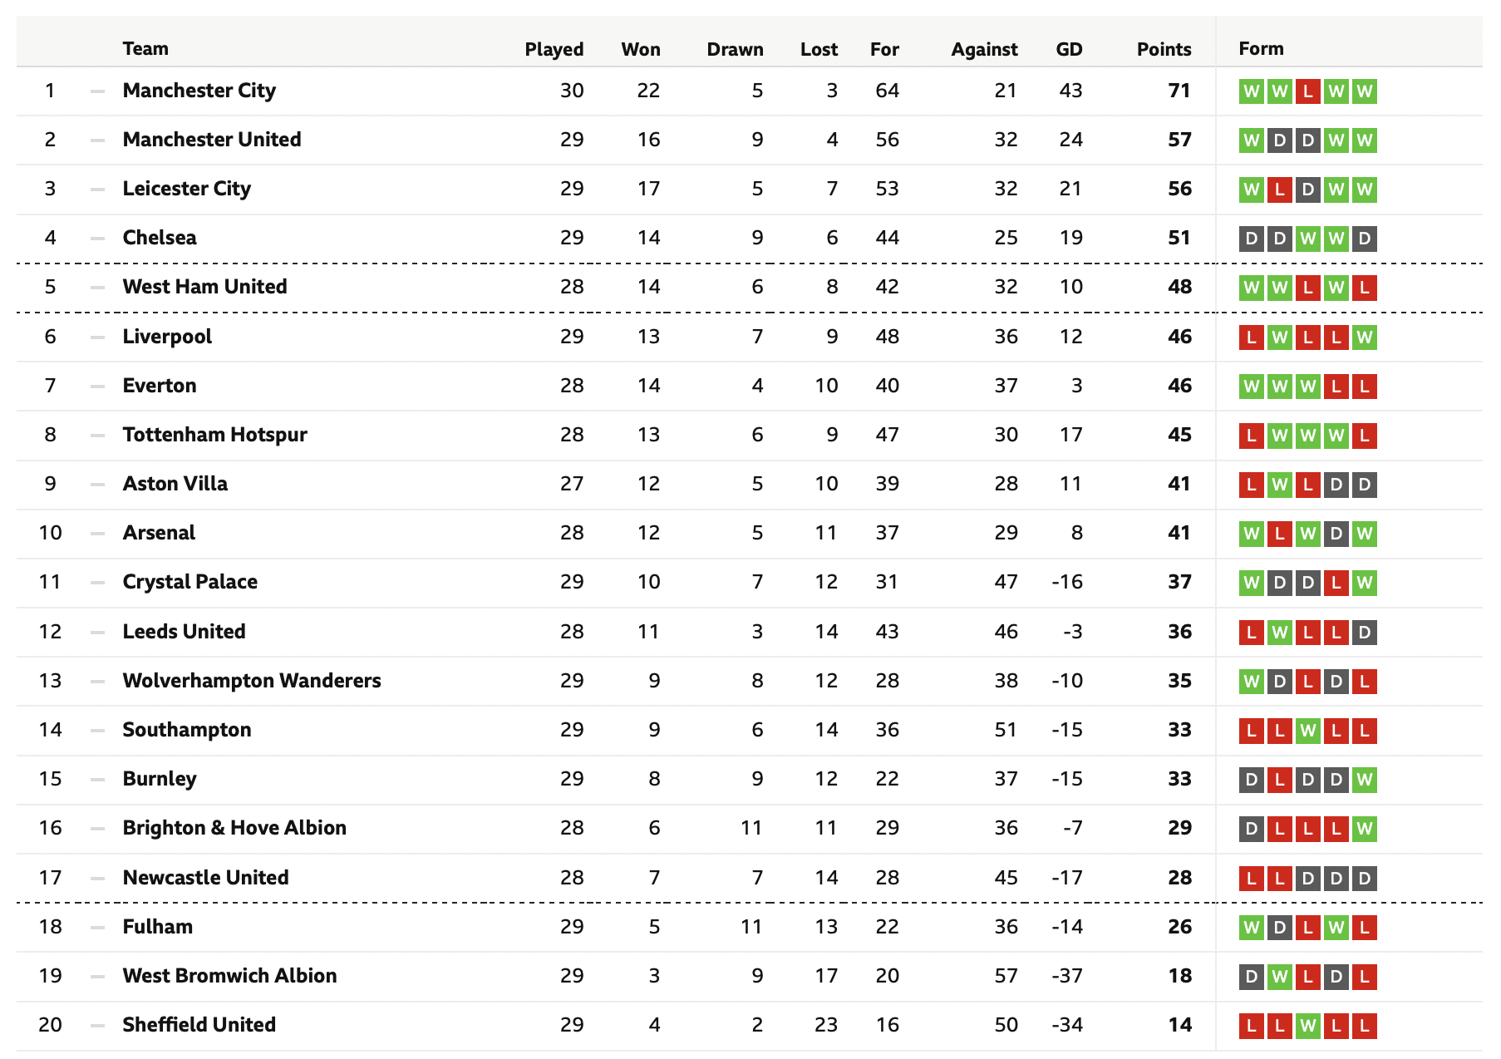Click the Form column header
Image resolution: width=1501 pixels, height=1059 pixels.
pos(1261,48)
